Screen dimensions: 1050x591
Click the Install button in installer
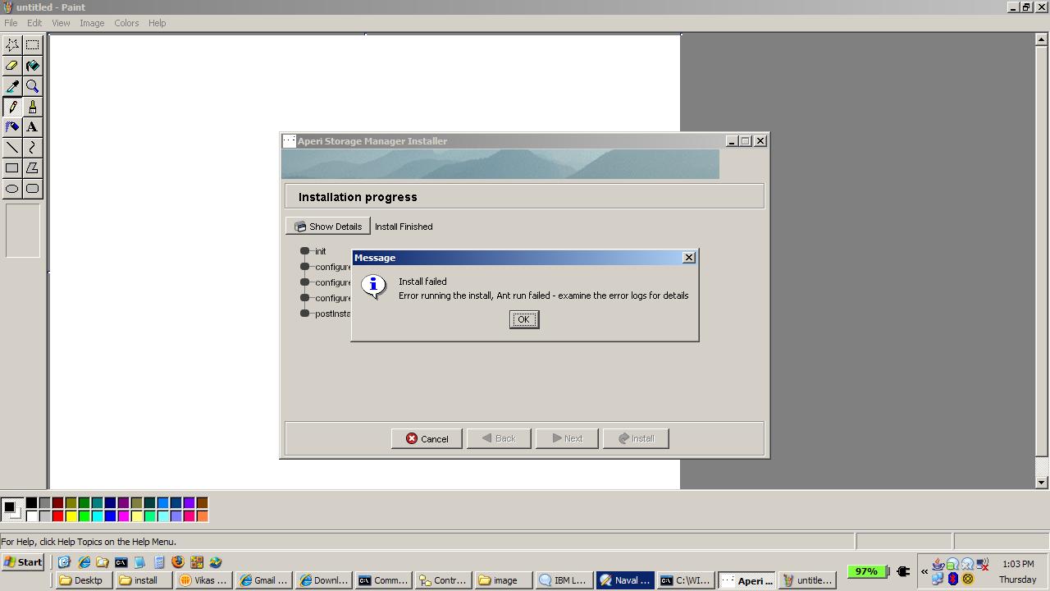pos(636,438)
